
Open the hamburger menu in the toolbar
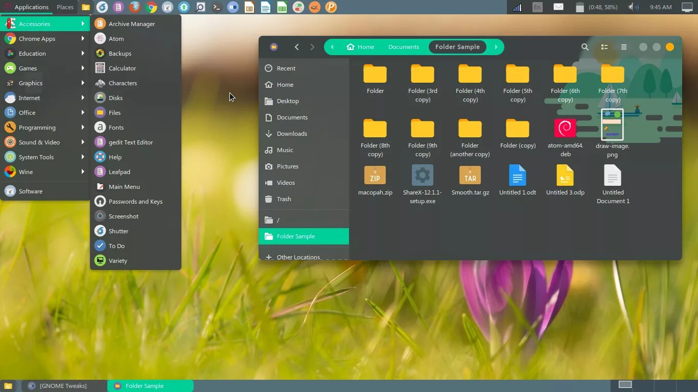(x=624, y=47)
